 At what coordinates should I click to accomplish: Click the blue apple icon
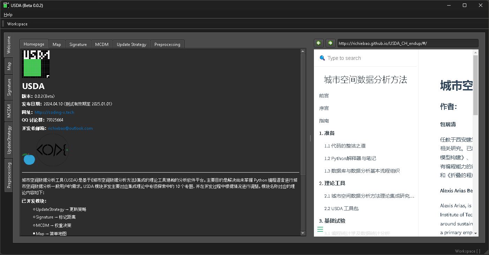[x=29, y=159]
